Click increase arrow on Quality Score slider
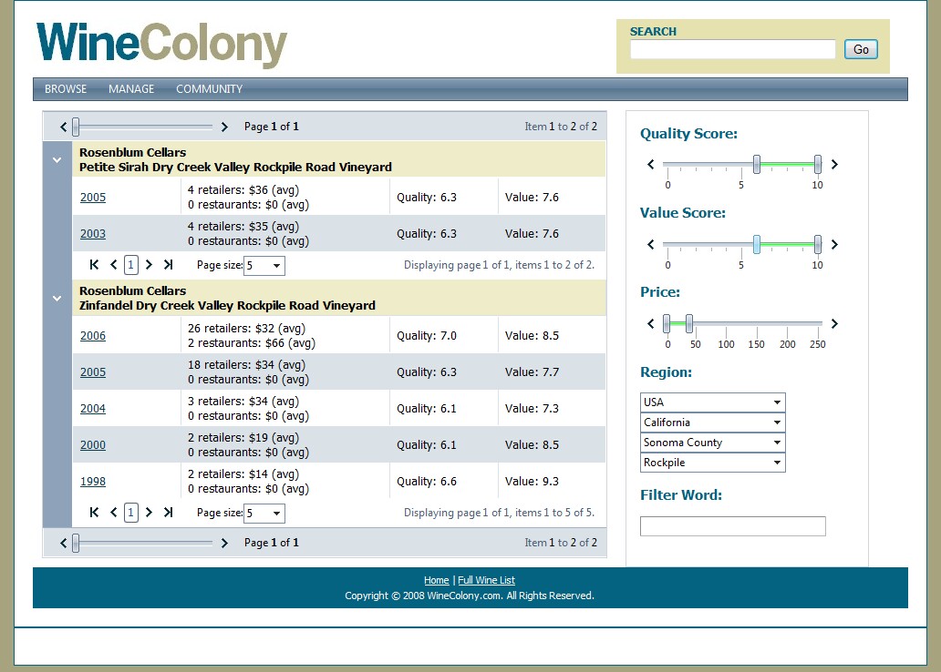The width and height of the screenshot is (941, 672). click(x=834, y=164)
